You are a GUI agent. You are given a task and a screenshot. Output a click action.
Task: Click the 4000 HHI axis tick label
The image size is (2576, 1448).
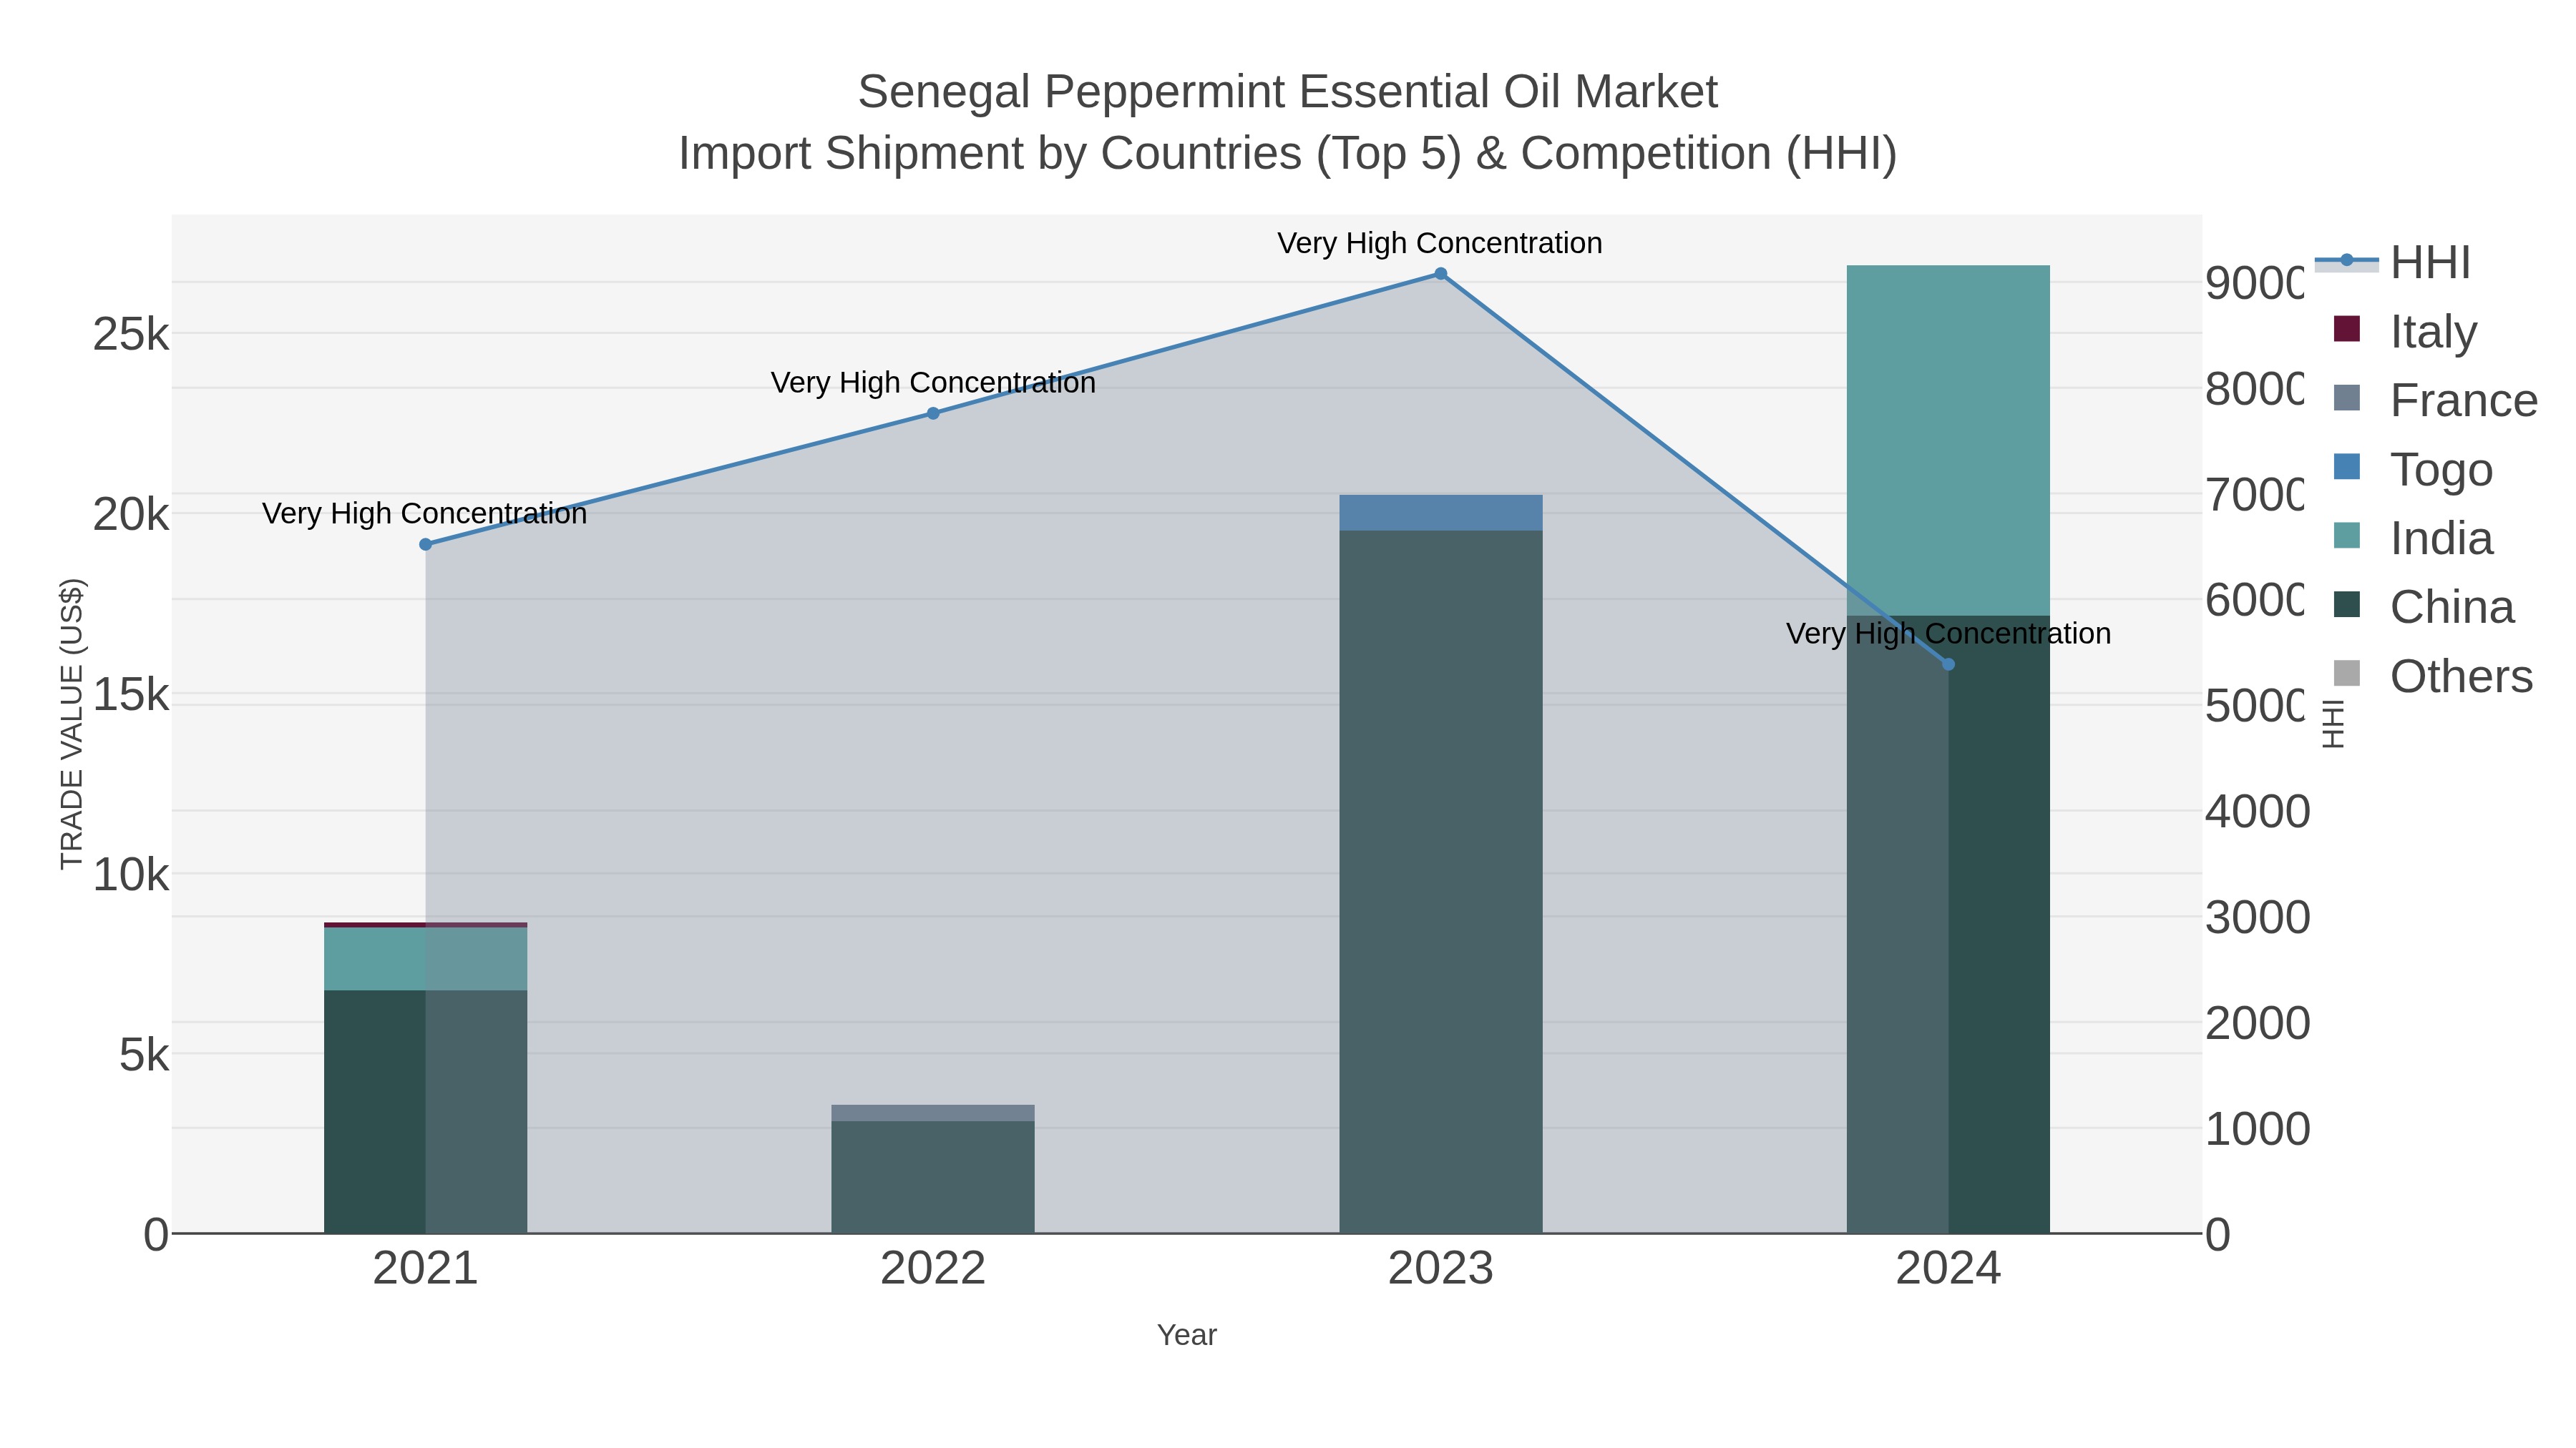tap(2258, 812)
